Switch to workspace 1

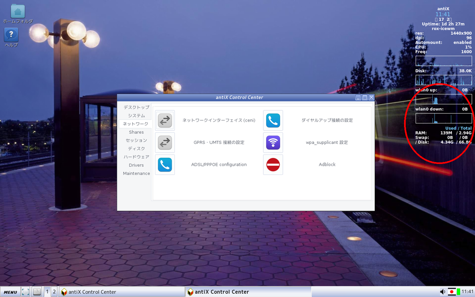(x=47, y=292)
